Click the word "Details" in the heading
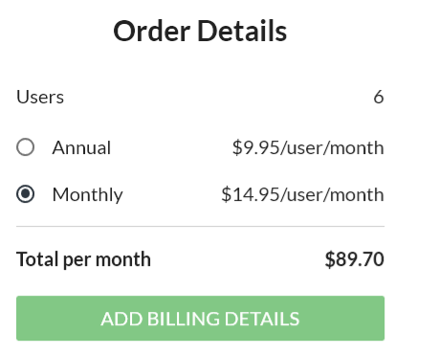439x355 pixels. [242, 32]
